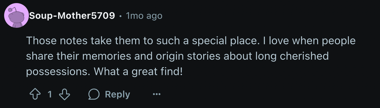380x108 pixels.
Task: Click the up arrow beside the score
Action: [x=35, y=95]
